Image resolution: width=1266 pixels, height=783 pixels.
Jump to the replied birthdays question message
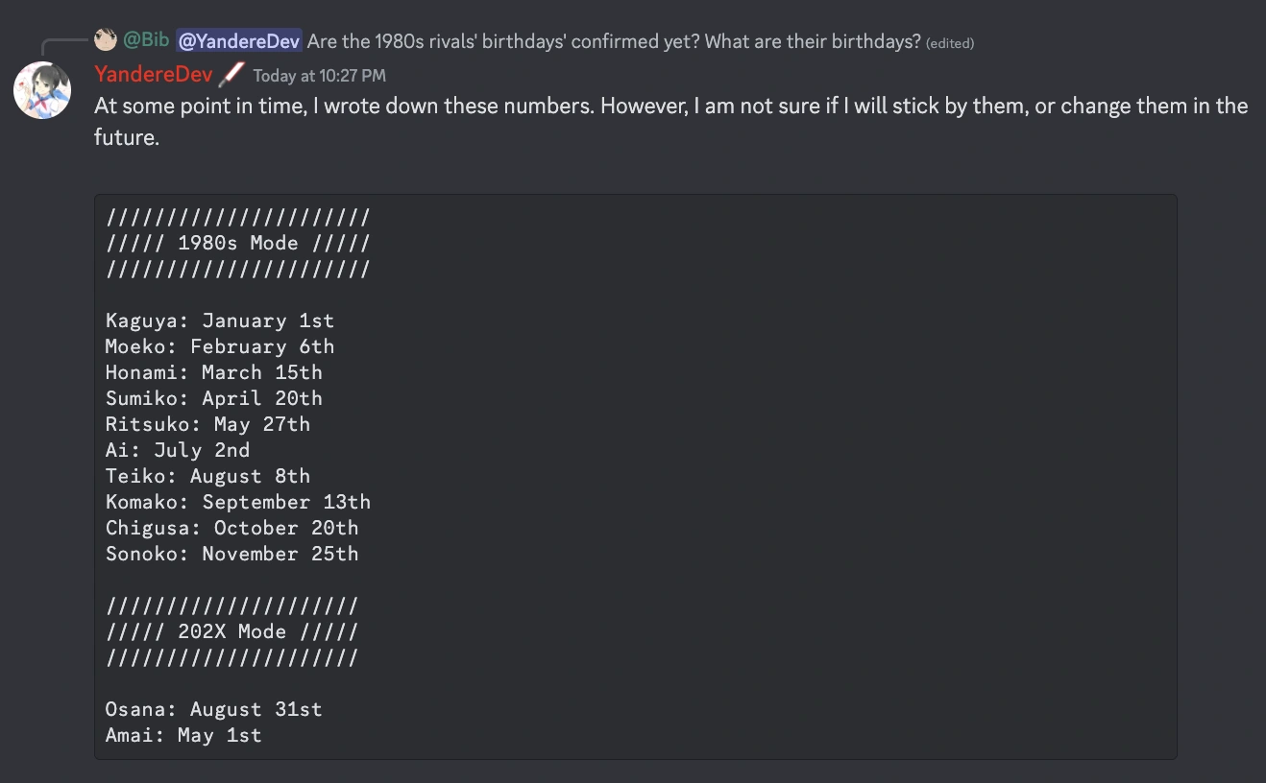[x=613, y=41]
